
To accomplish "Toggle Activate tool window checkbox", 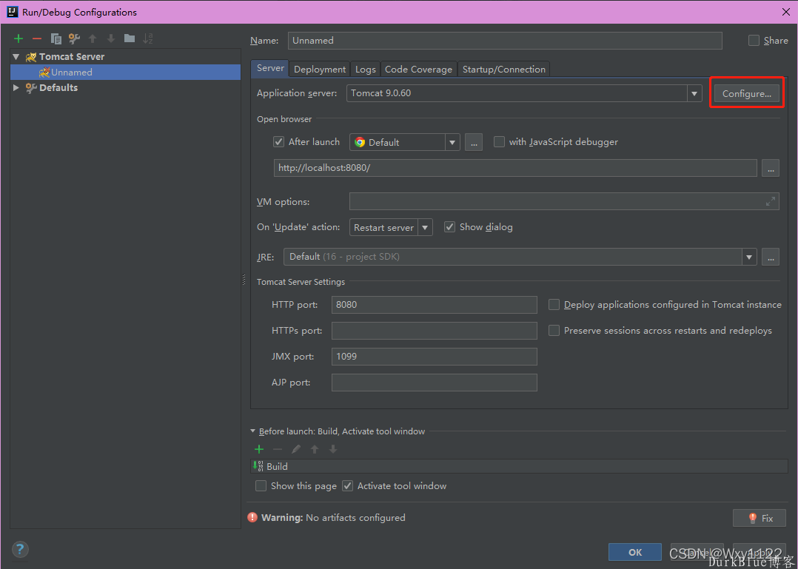I will (x=347, y=485).
